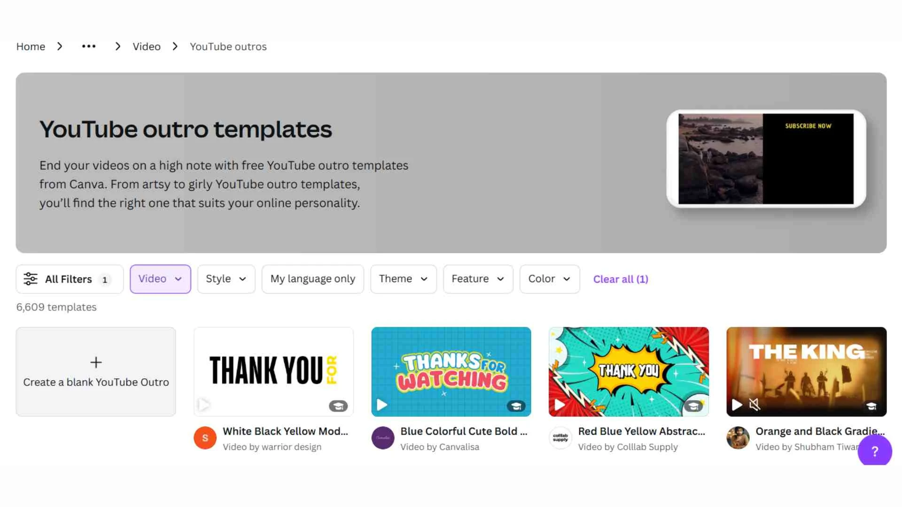Unmute the Orange and Black Gradient video

click(x=754, y=405)
